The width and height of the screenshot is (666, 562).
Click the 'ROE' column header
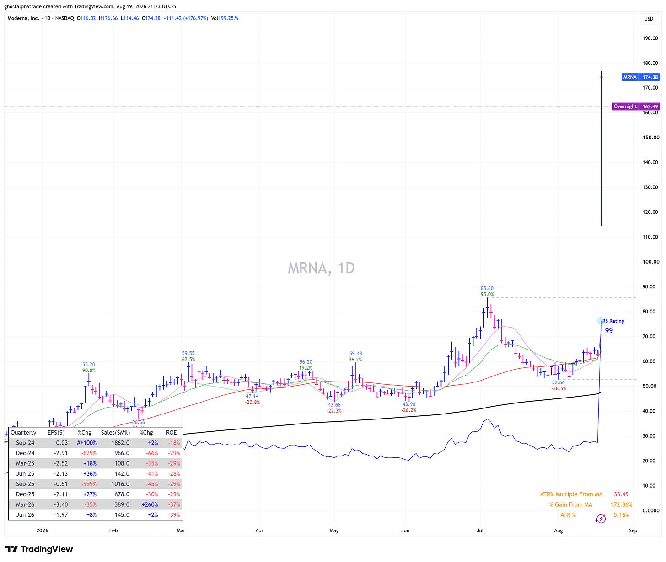[x=171, y=432]
